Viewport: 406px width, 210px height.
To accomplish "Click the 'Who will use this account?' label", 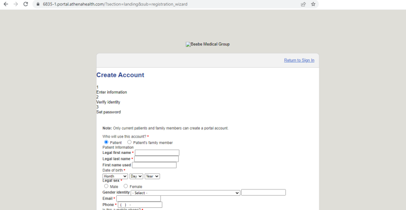I will coord(124,136).
